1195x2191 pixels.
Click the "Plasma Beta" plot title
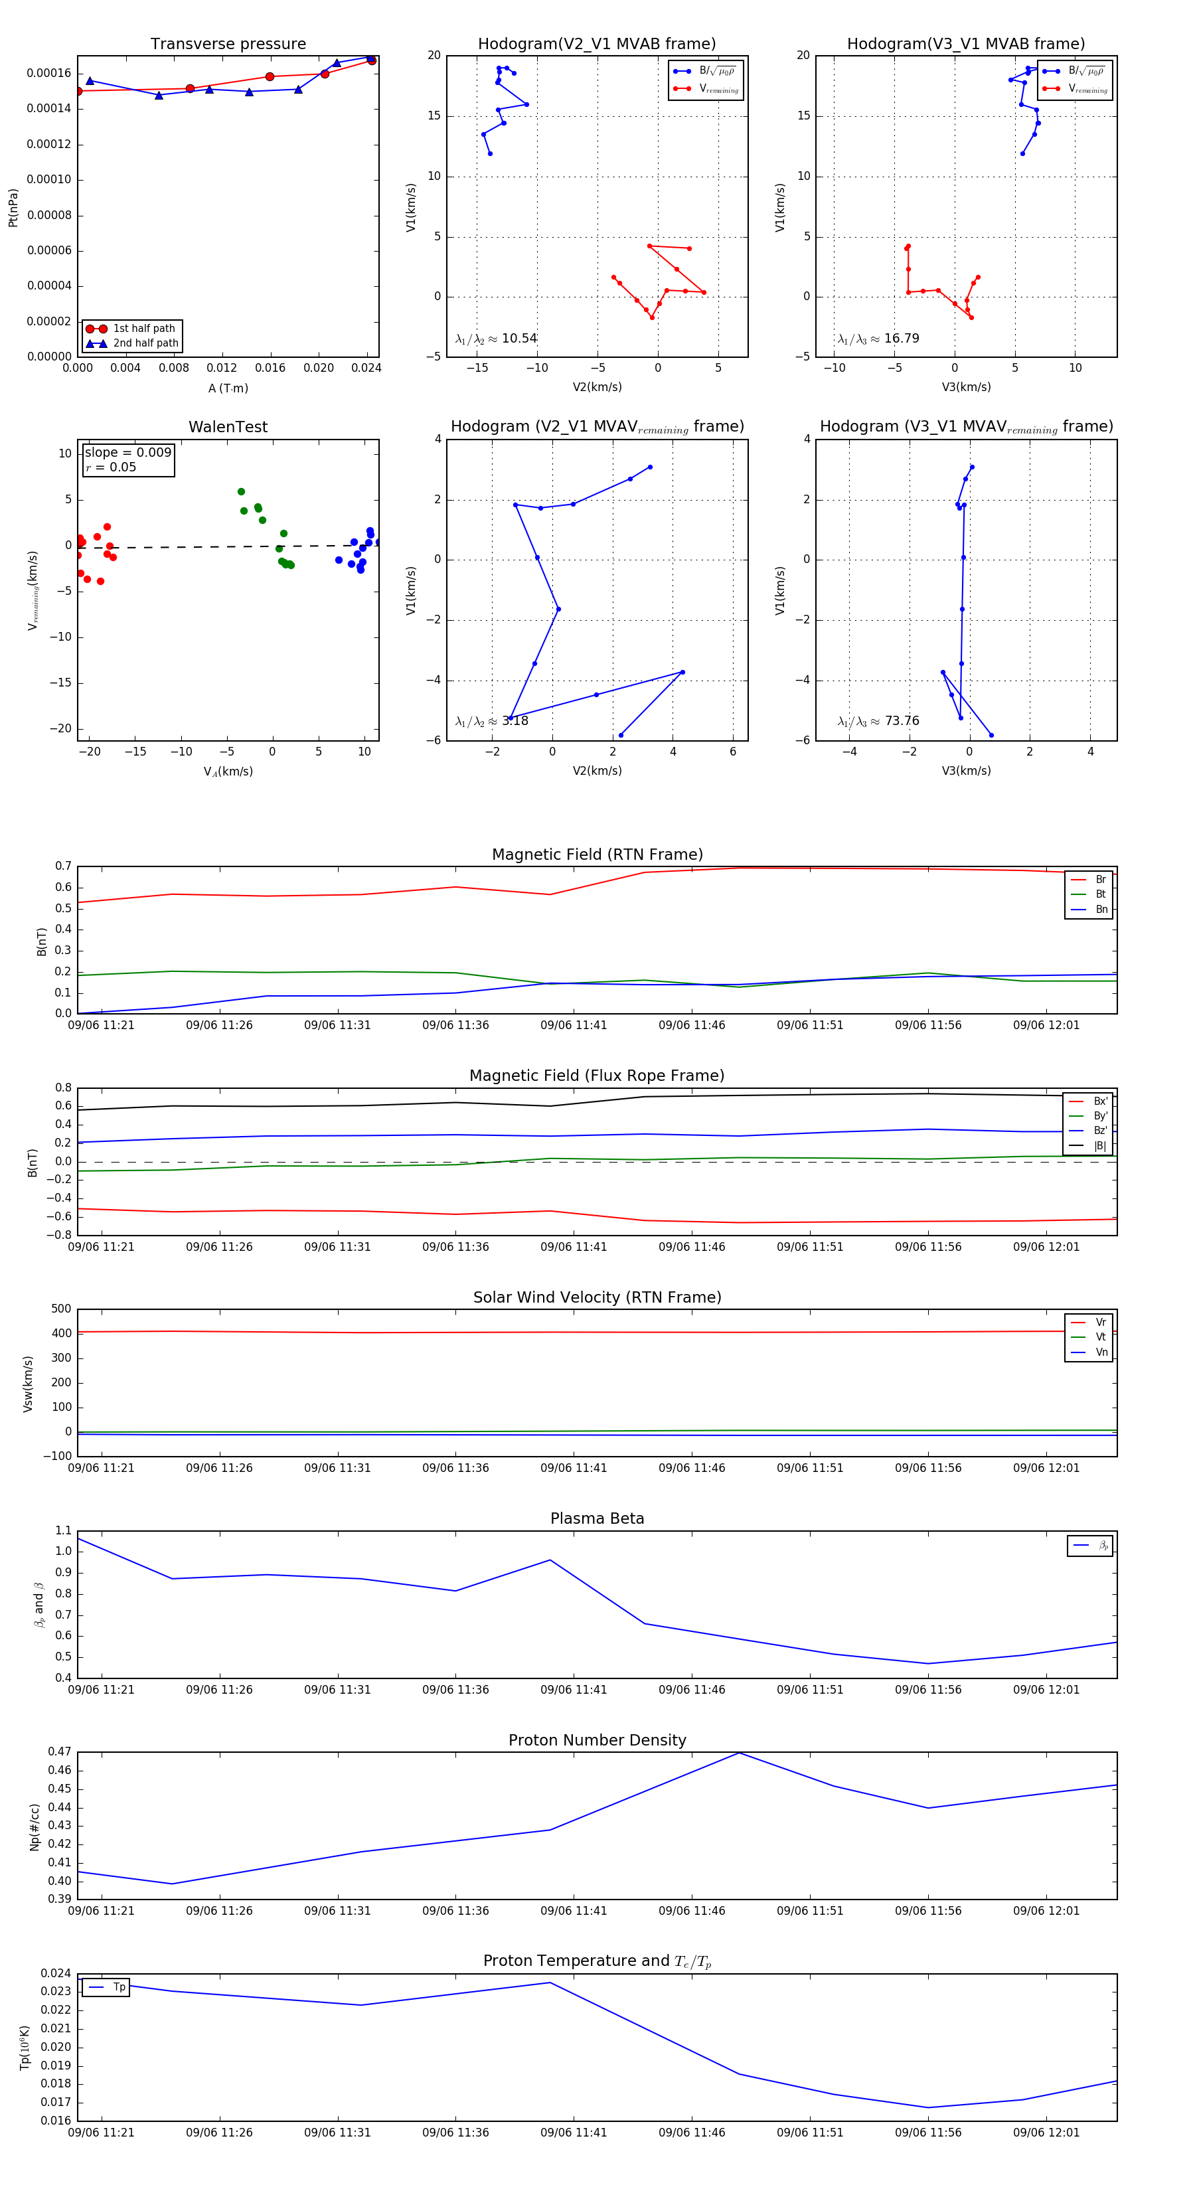597,1519
